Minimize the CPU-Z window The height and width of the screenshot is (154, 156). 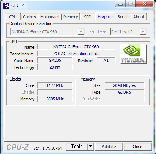point(120,4)
